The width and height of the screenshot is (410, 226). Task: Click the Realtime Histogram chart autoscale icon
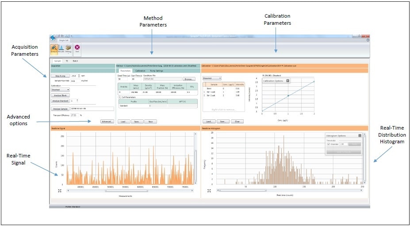tap(209, 191)
